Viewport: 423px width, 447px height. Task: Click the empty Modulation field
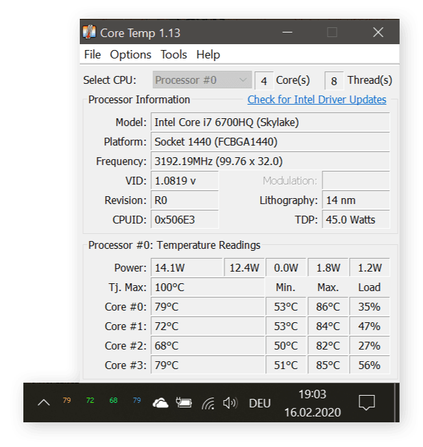tap(356, 181)
